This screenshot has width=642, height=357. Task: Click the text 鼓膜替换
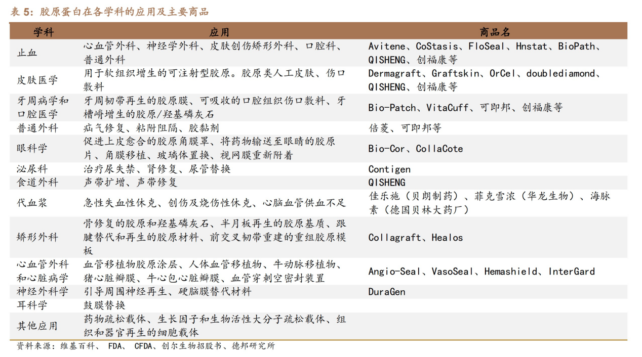(104, 305)
